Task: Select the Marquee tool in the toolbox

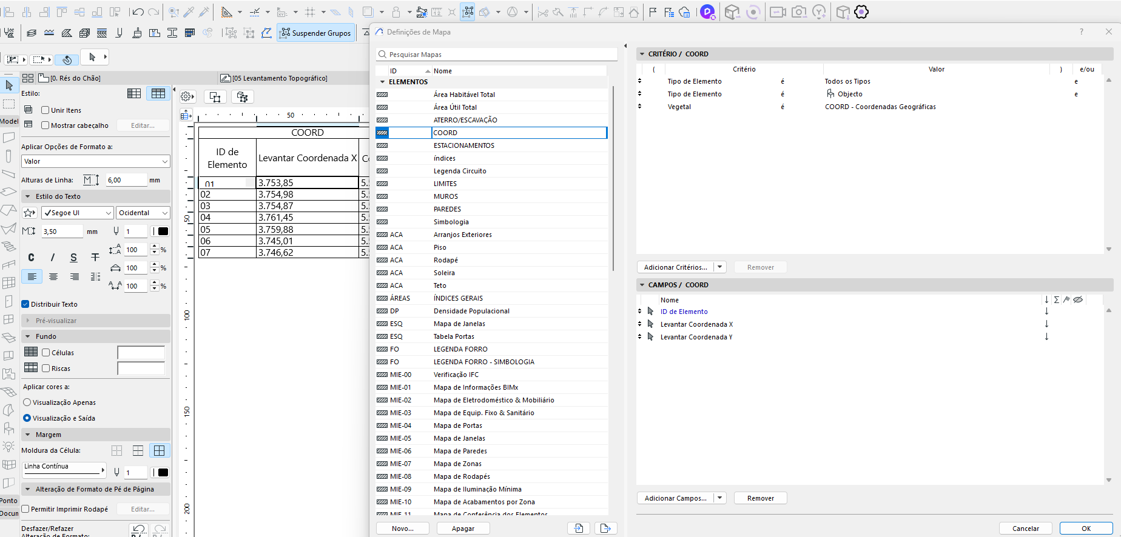Action: coord(8,104)
